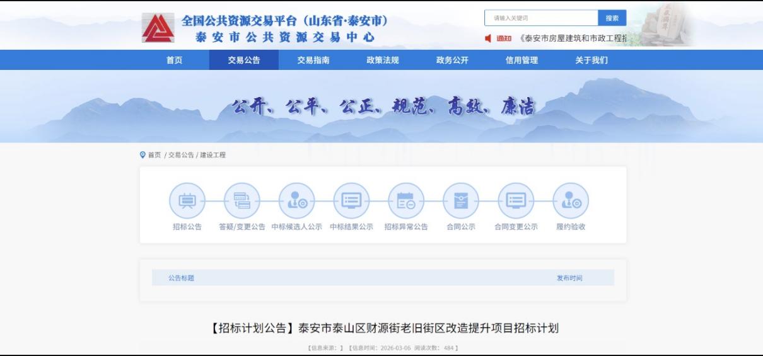
Task: Open the 交易指南 menu item
Action: 313,60
